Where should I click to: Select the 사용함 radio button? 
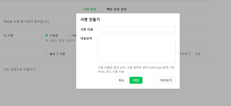tap(46, 35)
